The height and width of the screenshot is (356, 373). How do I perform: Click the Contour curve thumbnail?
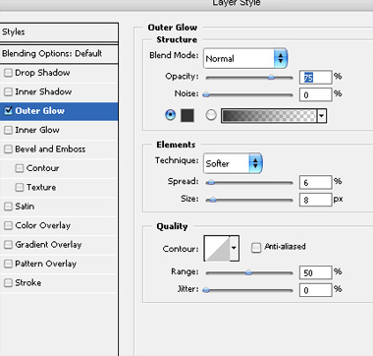click(217, 248)
